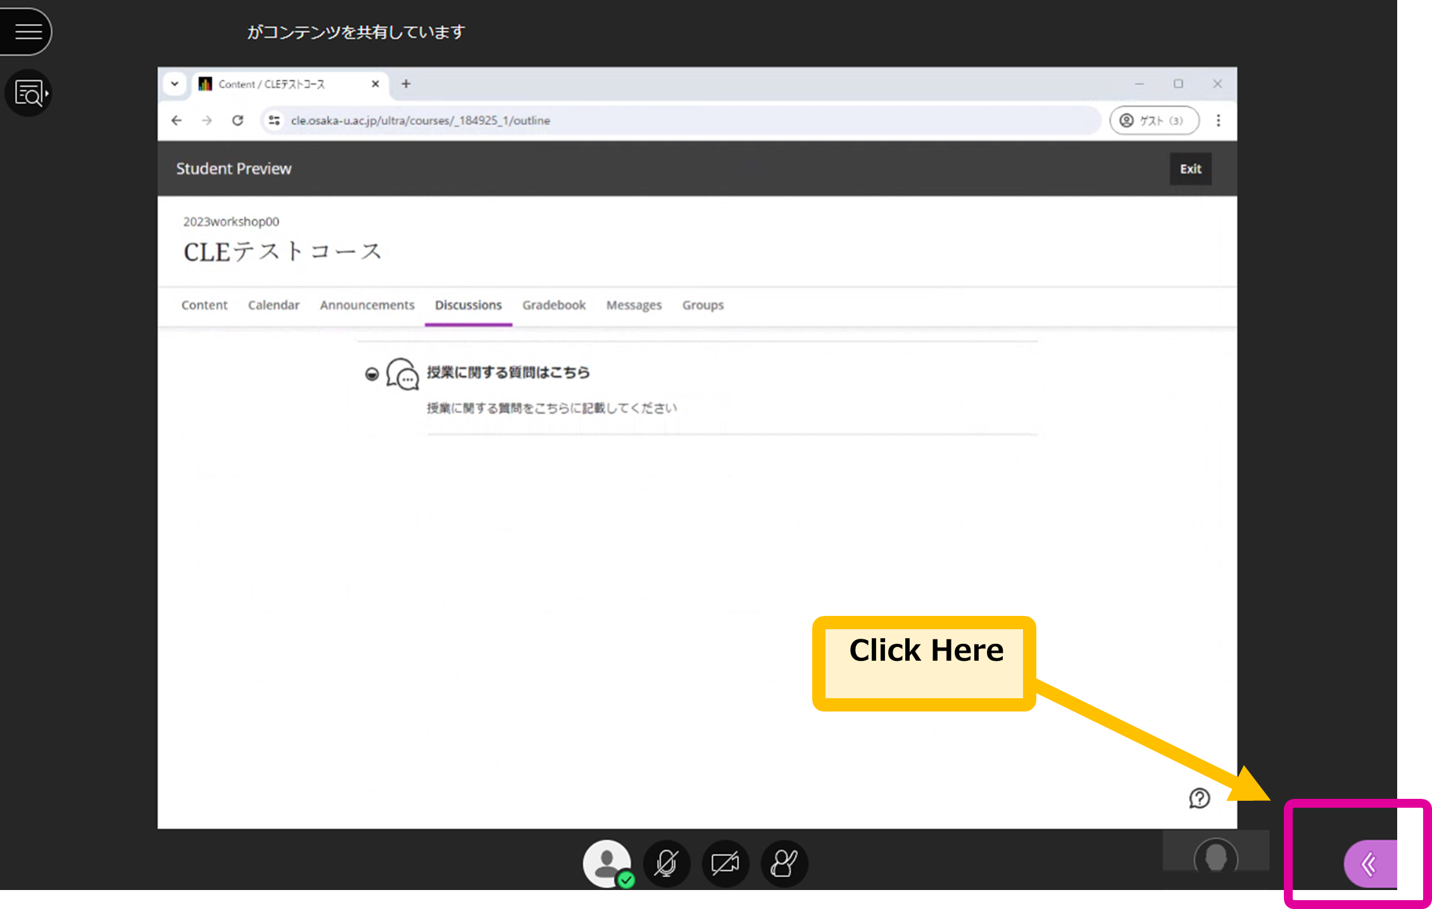
Task: Open the my status and settings avatar
Action: [x=607, y=863]
